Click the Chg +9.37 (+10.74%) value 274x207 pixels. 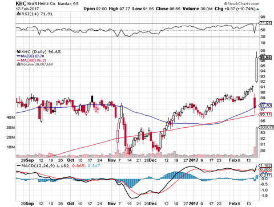click(x=235, y=9)
